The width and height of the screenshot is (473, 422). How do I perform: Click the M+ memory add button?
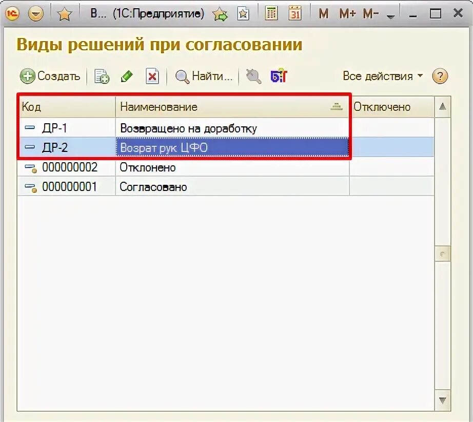[347, 13]
